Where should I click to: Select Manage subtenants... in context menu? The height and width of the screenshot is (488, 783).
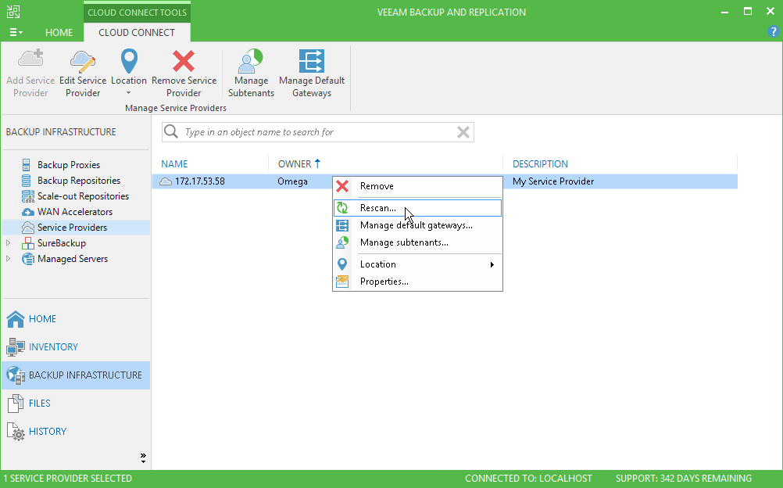click(417, 242)
